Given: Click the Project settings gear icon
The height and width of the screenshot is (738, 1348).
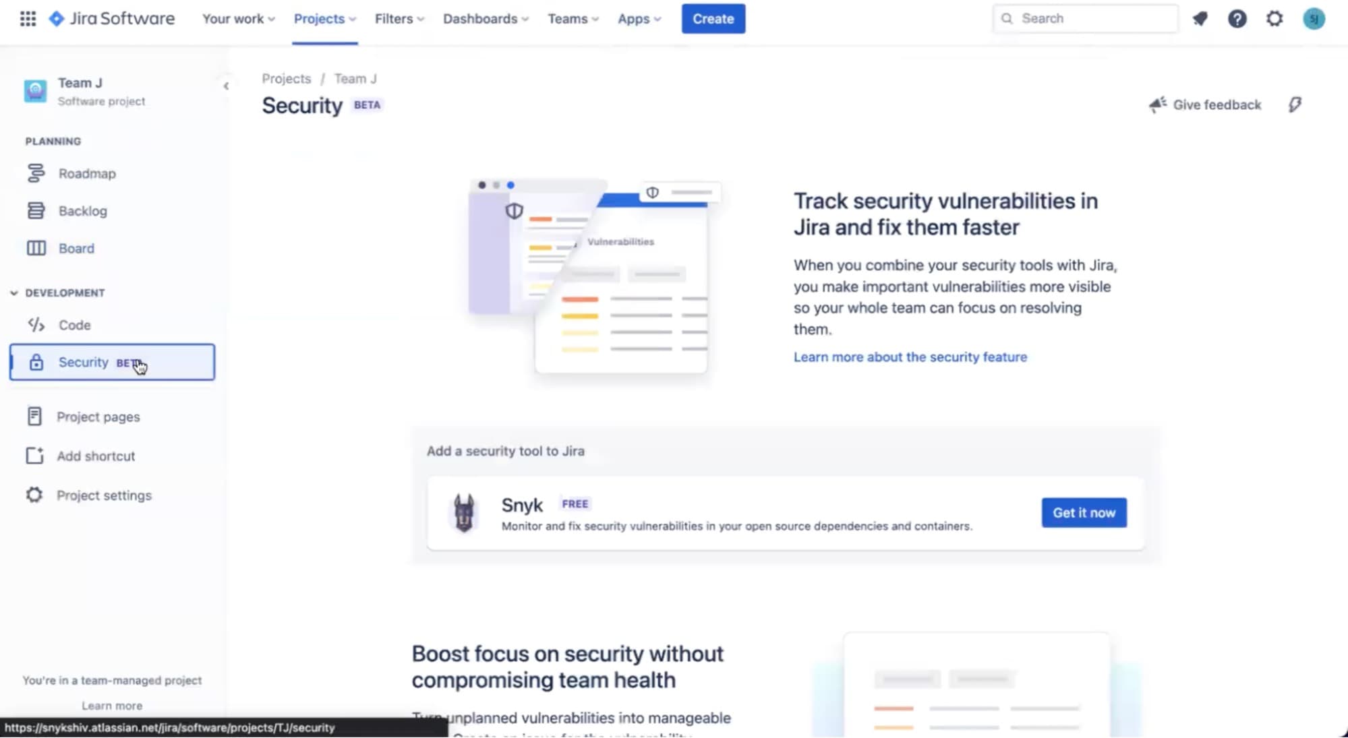Looking at the screenshot, I should (x=34, y=495).
